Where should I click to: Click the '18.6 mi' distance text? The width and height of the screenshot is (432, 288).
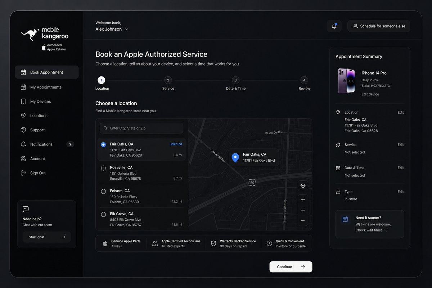[177, 225]
